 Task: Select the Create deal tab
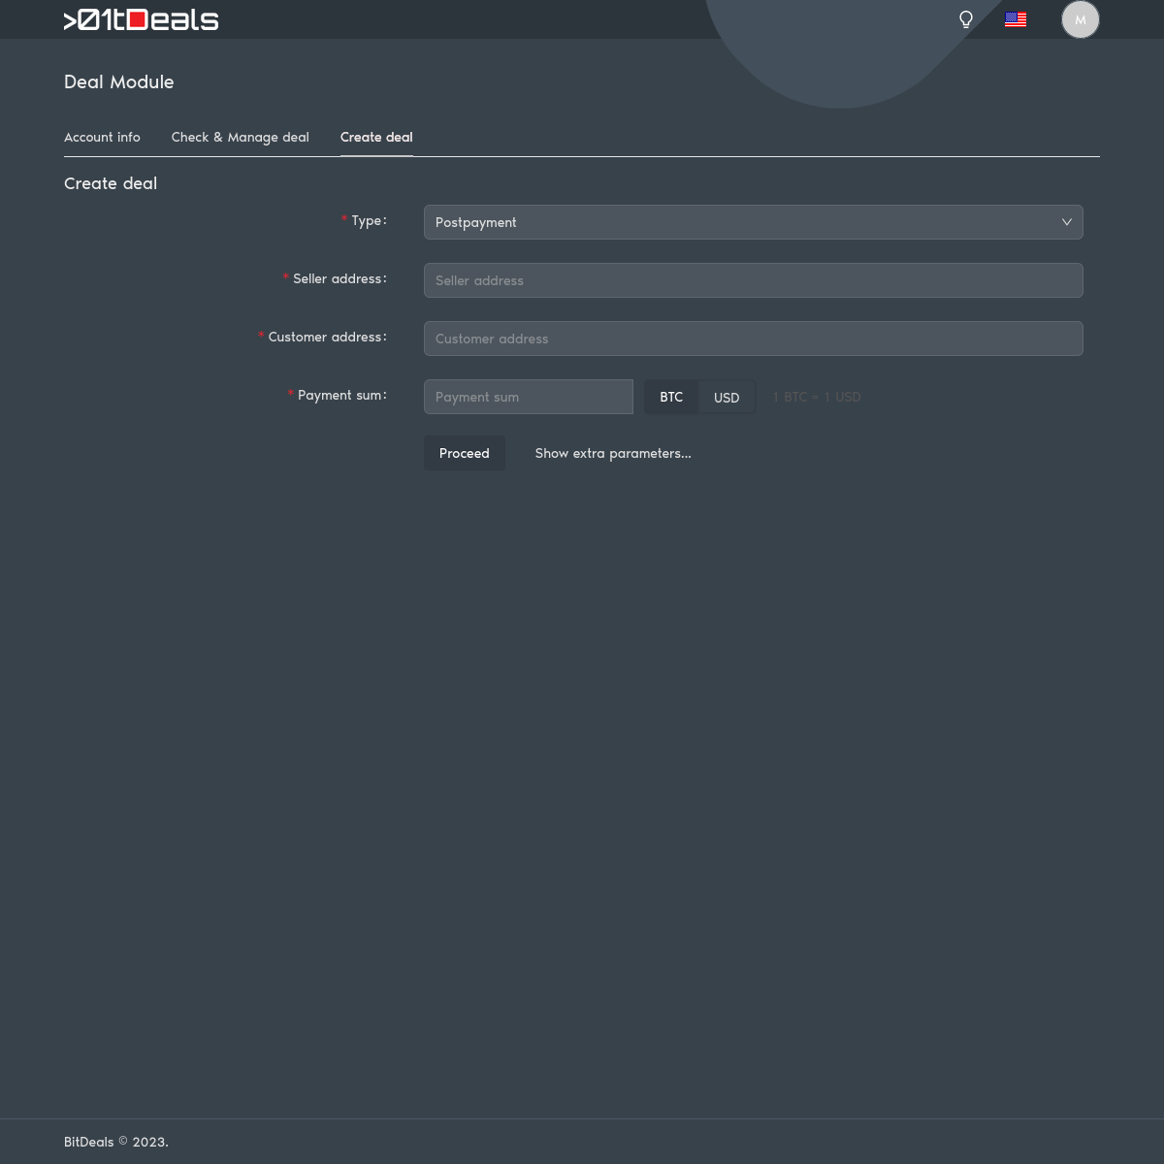(x=376, y=137)
